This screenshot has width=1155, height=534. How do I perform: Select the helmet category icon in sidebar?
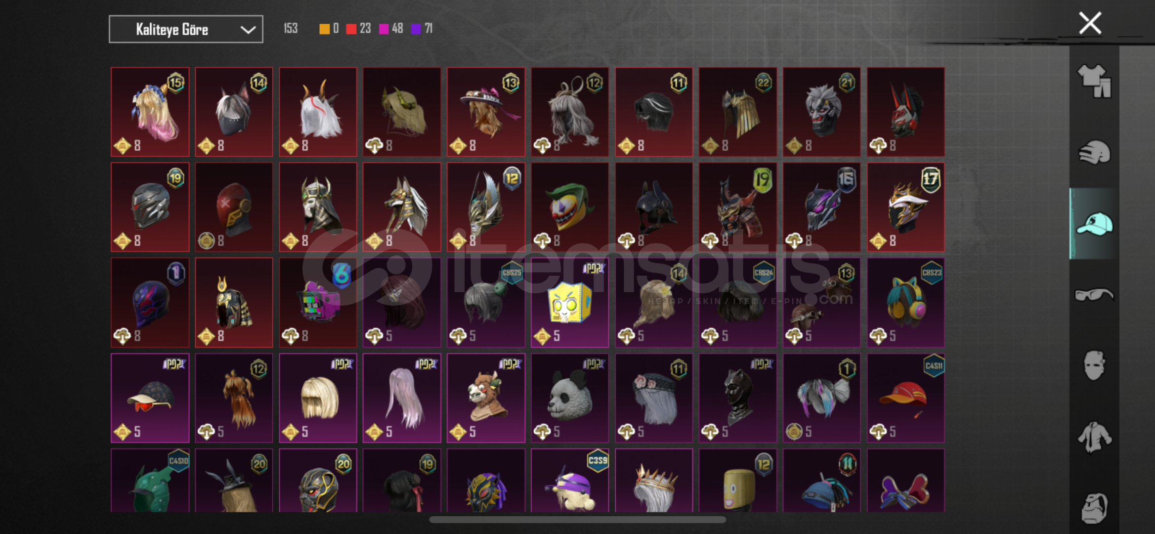pos(1094,152)
